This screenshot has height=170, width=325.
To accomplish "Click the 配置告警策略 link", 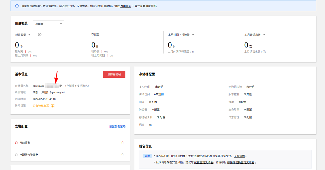I will tap(117, 126).
